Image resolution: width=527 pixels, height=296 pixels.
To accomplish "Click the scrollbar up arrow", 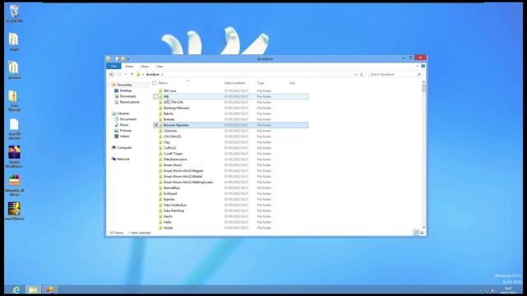I will (424, 82).
